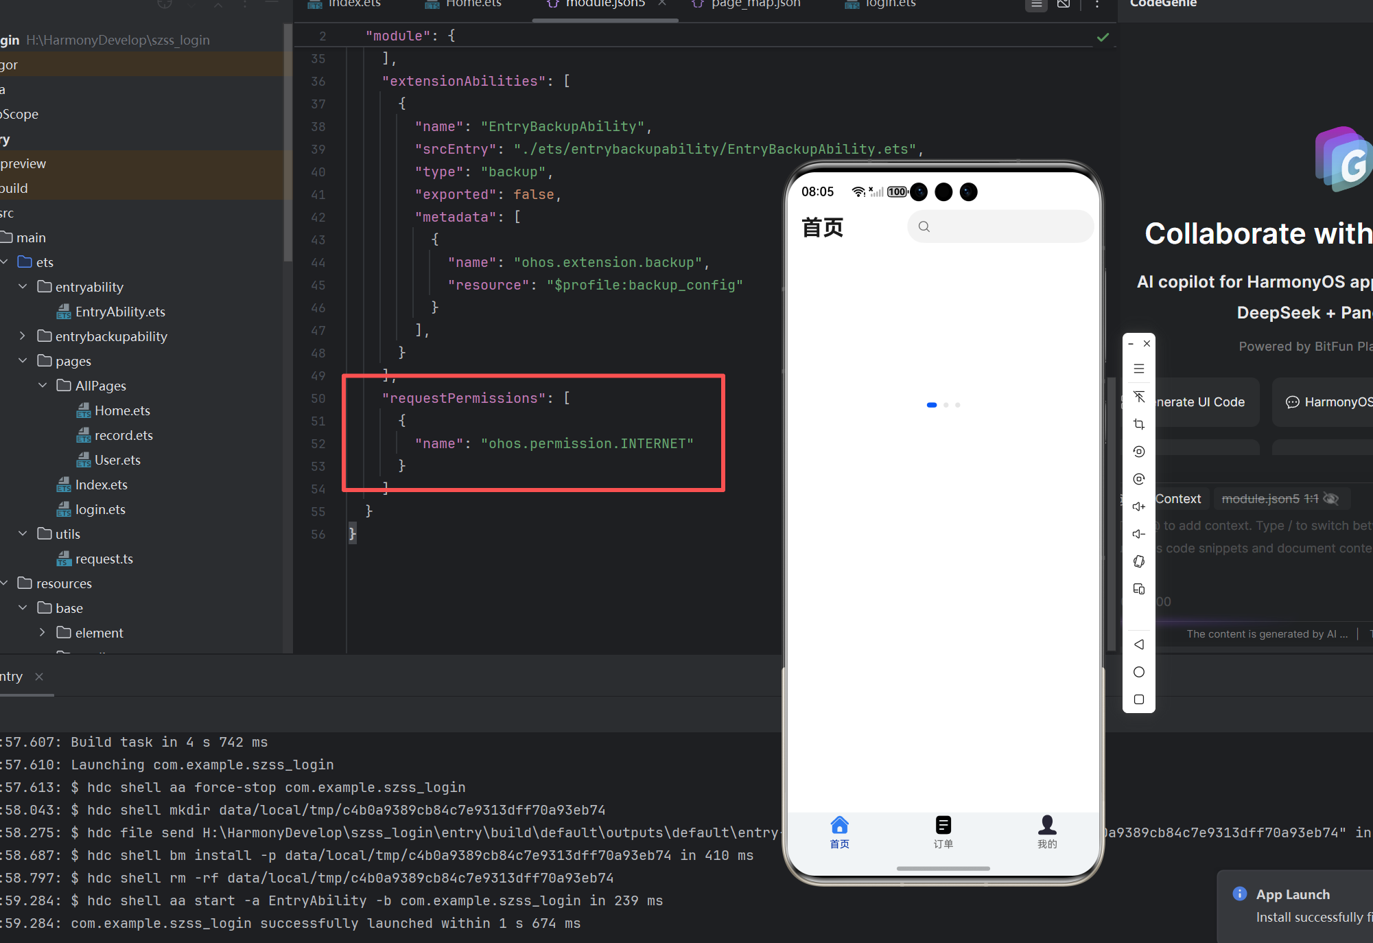This screenshot has width=1373, height=943.
Task: Click the emulator crop screenshot icon
Action: pos(1139,424)
